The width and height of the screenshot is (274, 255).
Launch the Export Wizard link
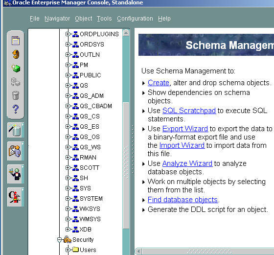coord(185,129)
